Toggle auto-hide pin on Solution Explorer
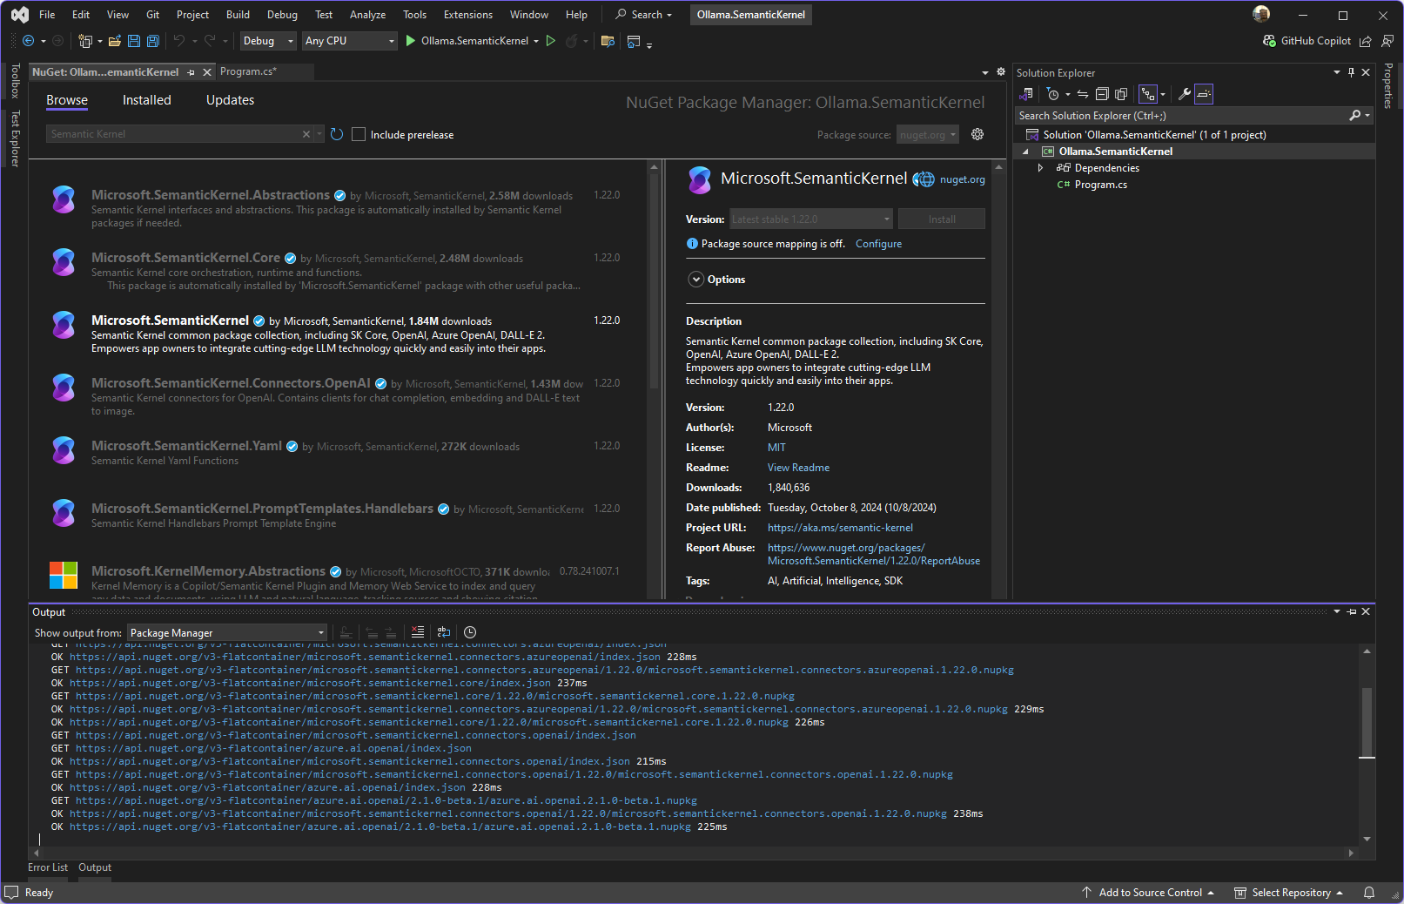 [1351, 73]
